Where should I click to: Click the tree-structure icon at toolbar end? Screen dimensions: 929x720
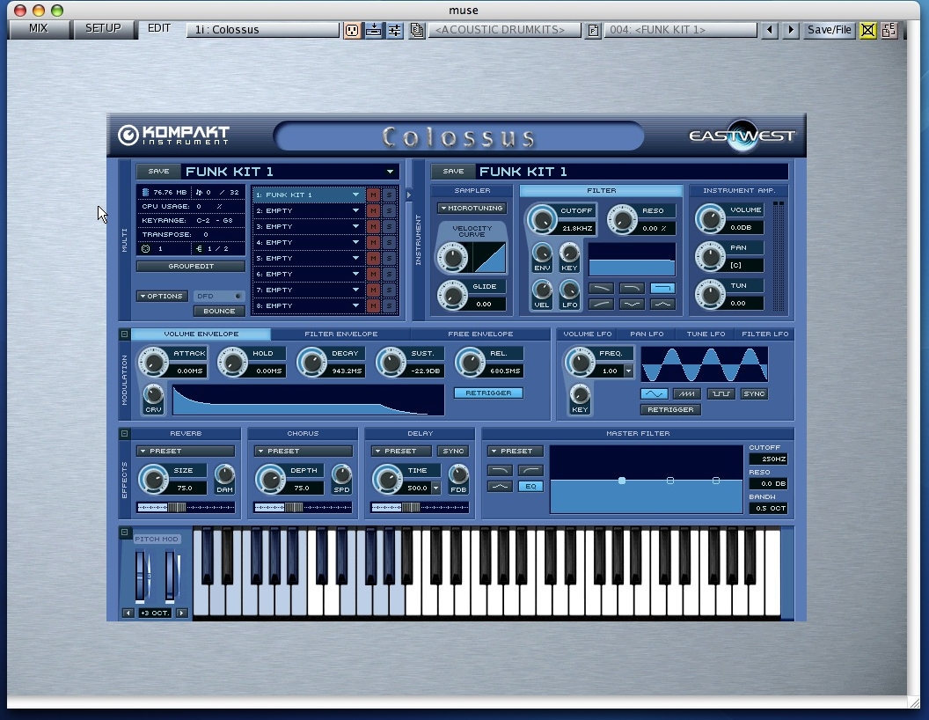[x=889, y=30]
